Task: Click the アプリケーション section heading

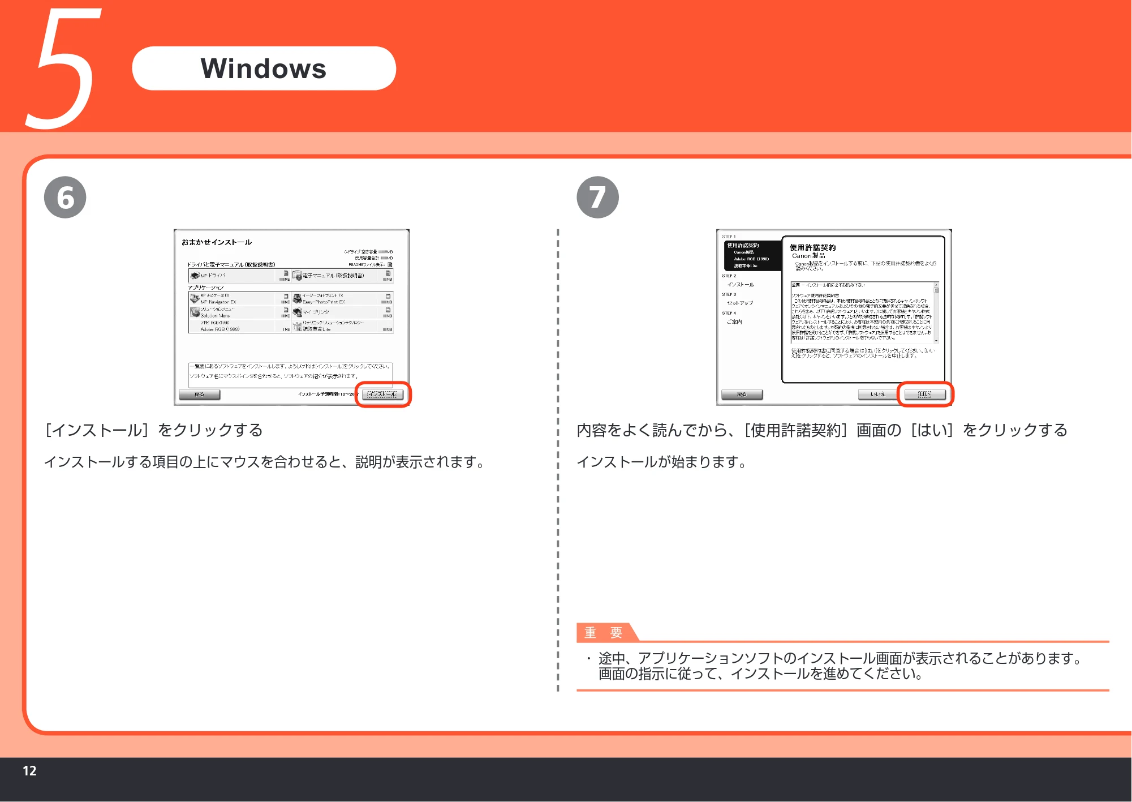Action: click(x=206, y=288)
